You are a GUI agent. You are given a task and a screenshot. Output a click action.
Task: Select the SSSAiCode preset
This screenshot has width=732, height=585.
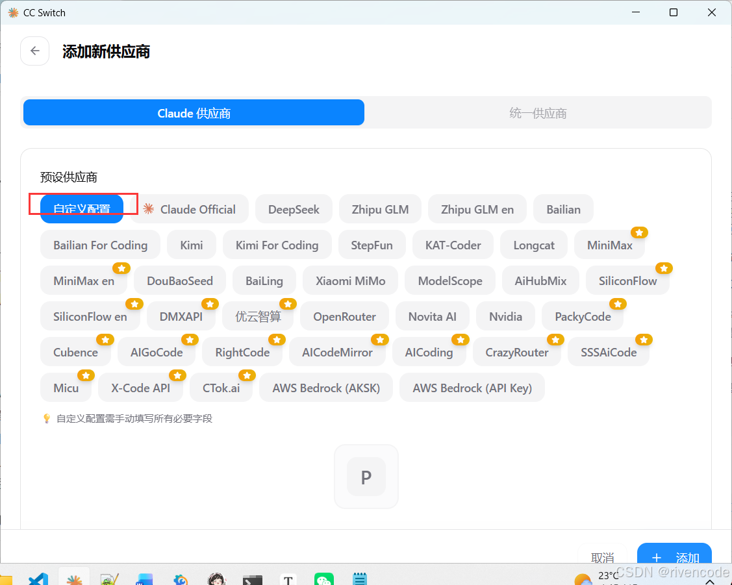tap(609, 352)
